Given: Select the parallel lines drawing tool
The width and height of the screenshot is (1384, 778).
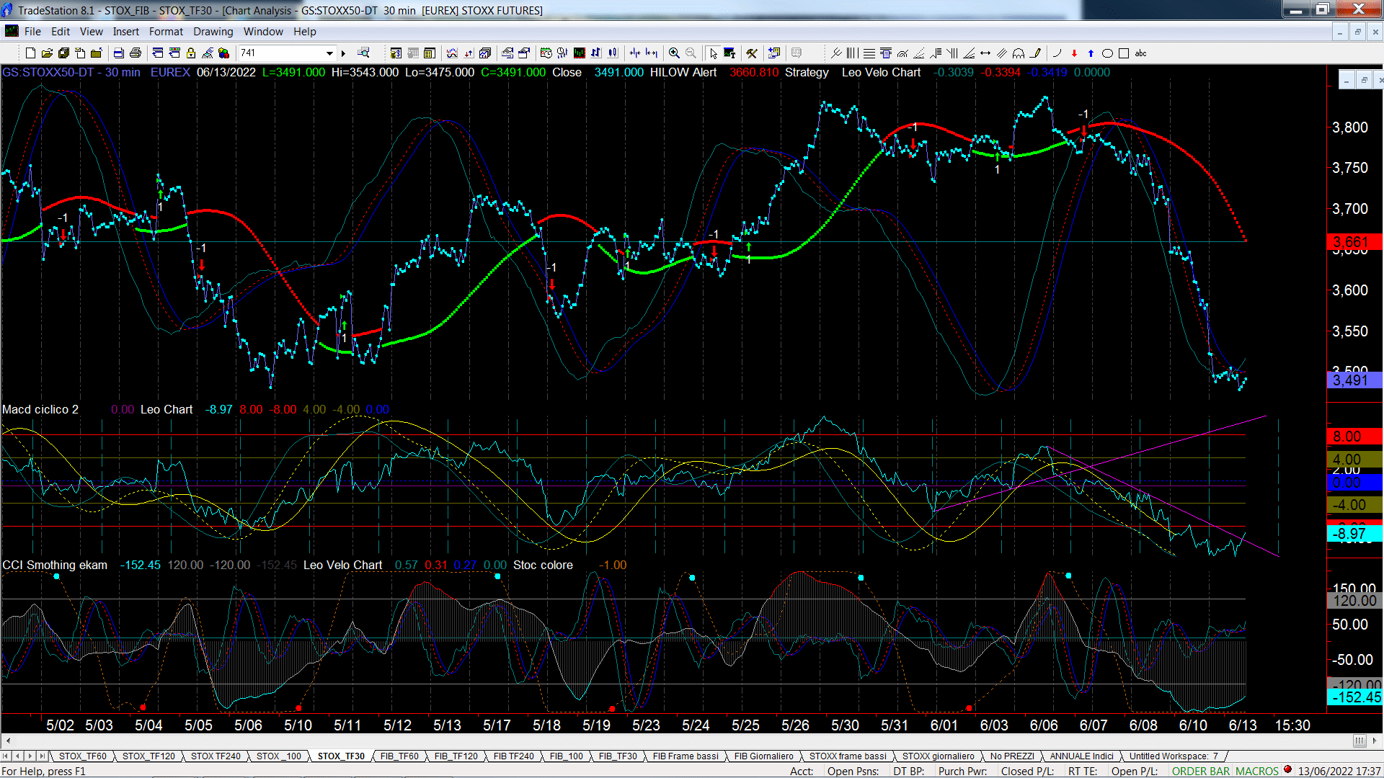Looking at the screenshot, I should (1002, 53).
